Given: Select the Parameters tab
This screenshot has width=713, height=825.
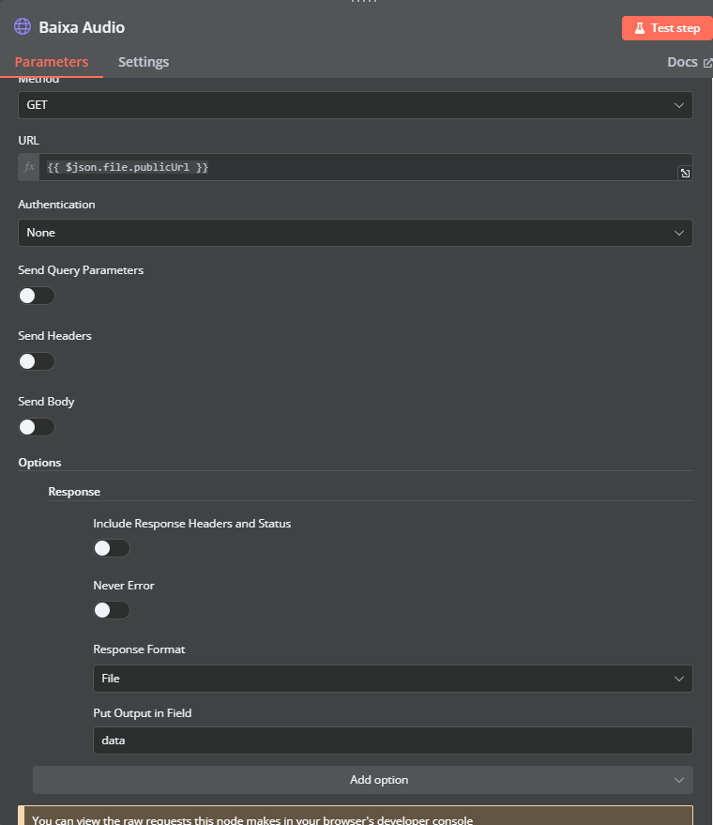Looking at the screenshot, I should click(x=52, y=62).
